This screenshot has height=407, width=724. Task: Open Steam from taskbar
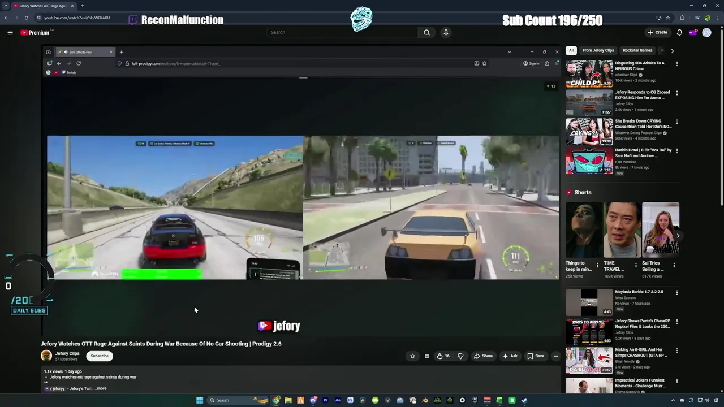click(524, 400)
